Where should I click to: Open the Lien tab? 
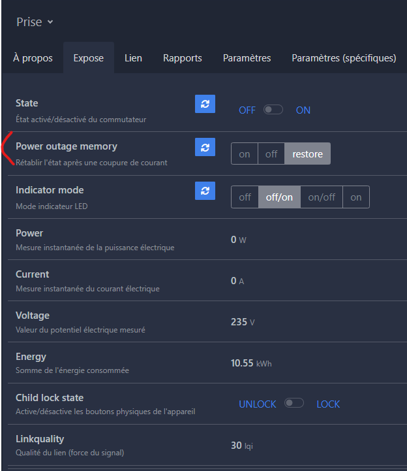[133, 57]
